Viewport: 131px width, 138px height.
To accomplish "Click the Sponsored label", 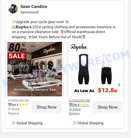I will coord(29,12).
